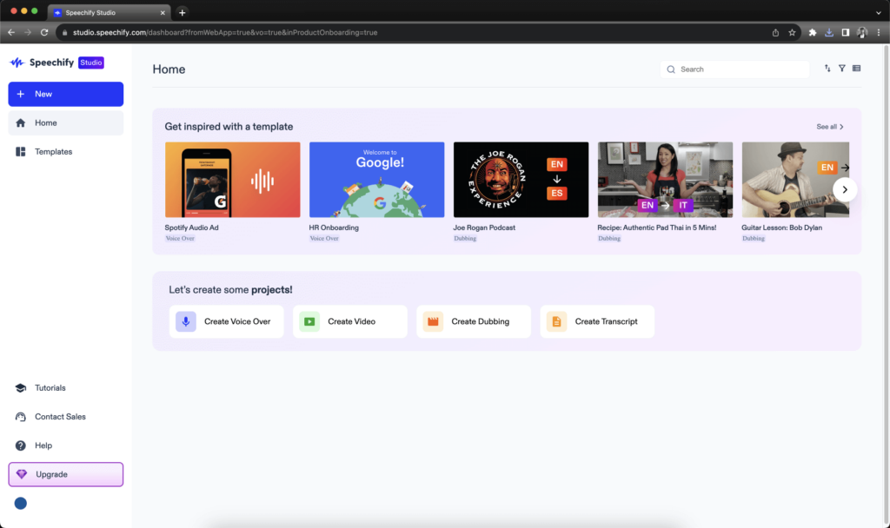Open browser extensions puzzle icon
Screen dimensions: 890x528
813,33
